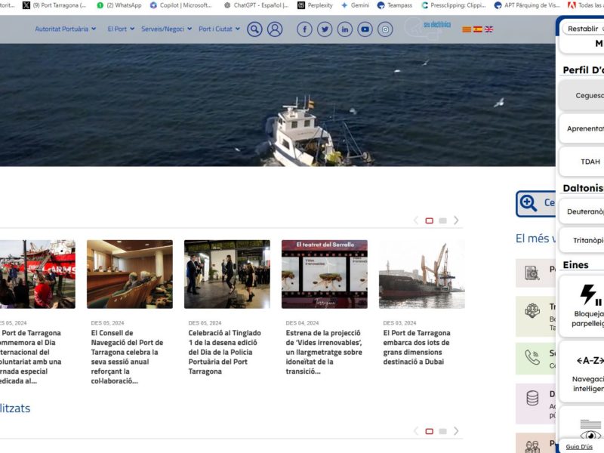Go to previous slide in lower carousel

[416, 431]
